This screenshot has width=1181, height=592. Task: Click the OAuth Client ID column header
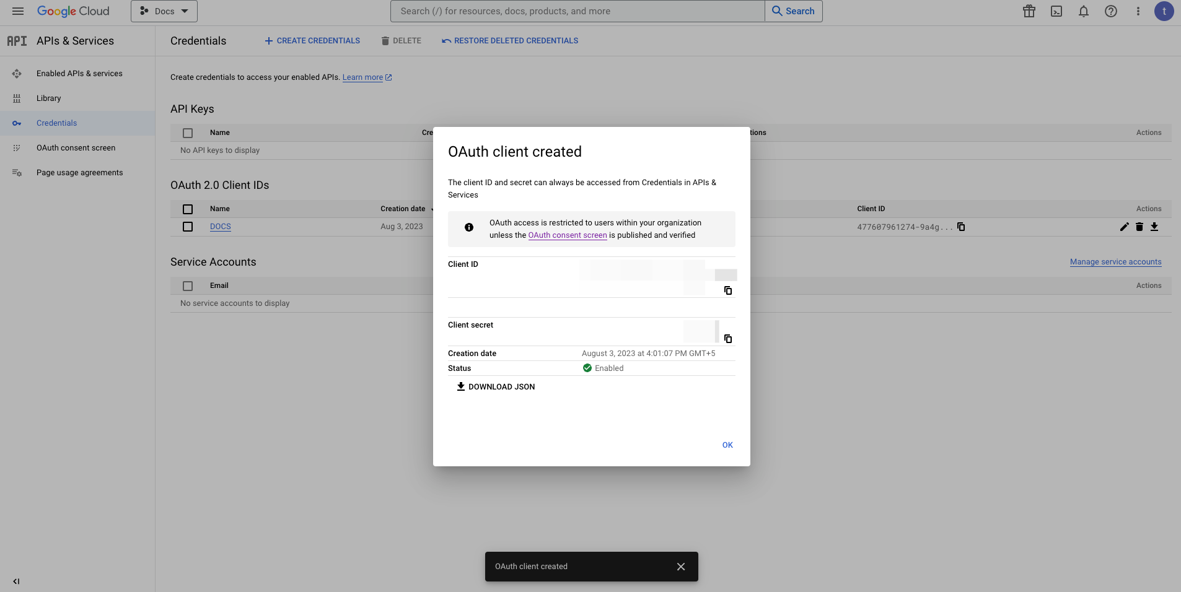(871, 209)
